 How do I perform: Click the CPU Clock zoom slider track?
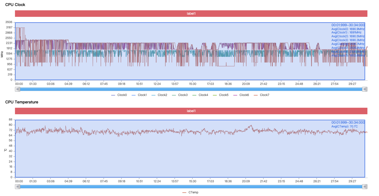click(191, 89)
